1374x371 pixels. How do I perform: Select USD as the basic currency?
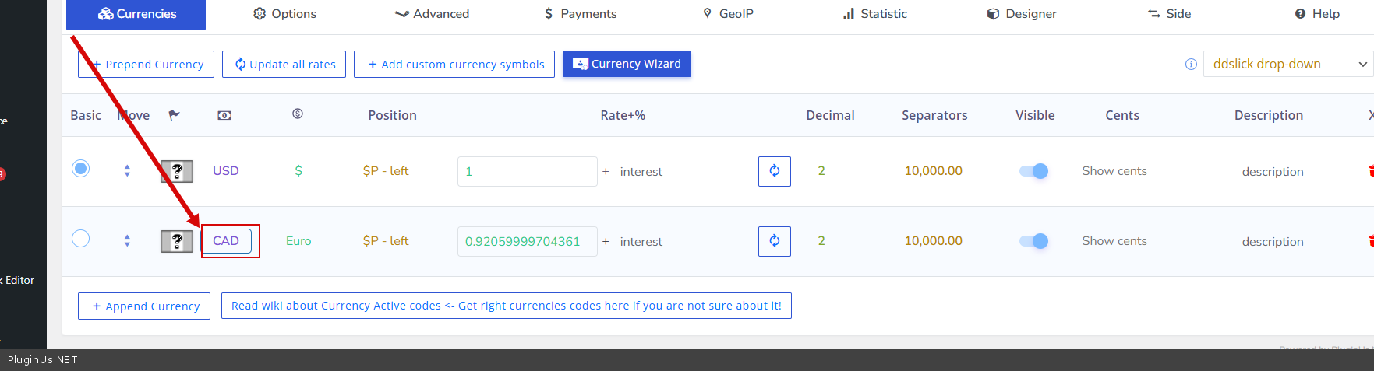(x=81, y=169)
